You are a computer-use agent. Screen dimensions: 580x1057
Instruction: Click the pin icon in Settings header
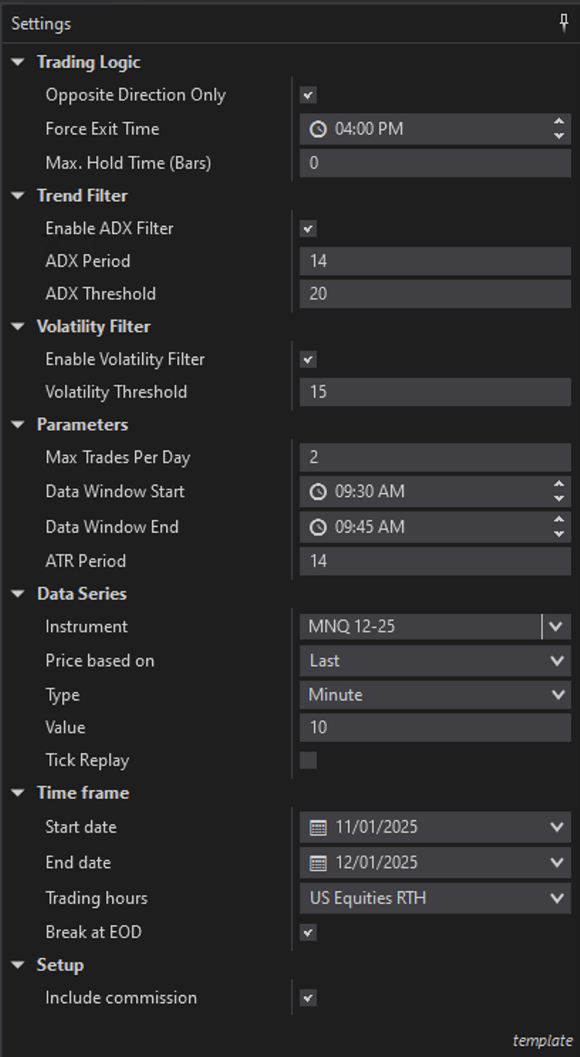click(564, 23)
